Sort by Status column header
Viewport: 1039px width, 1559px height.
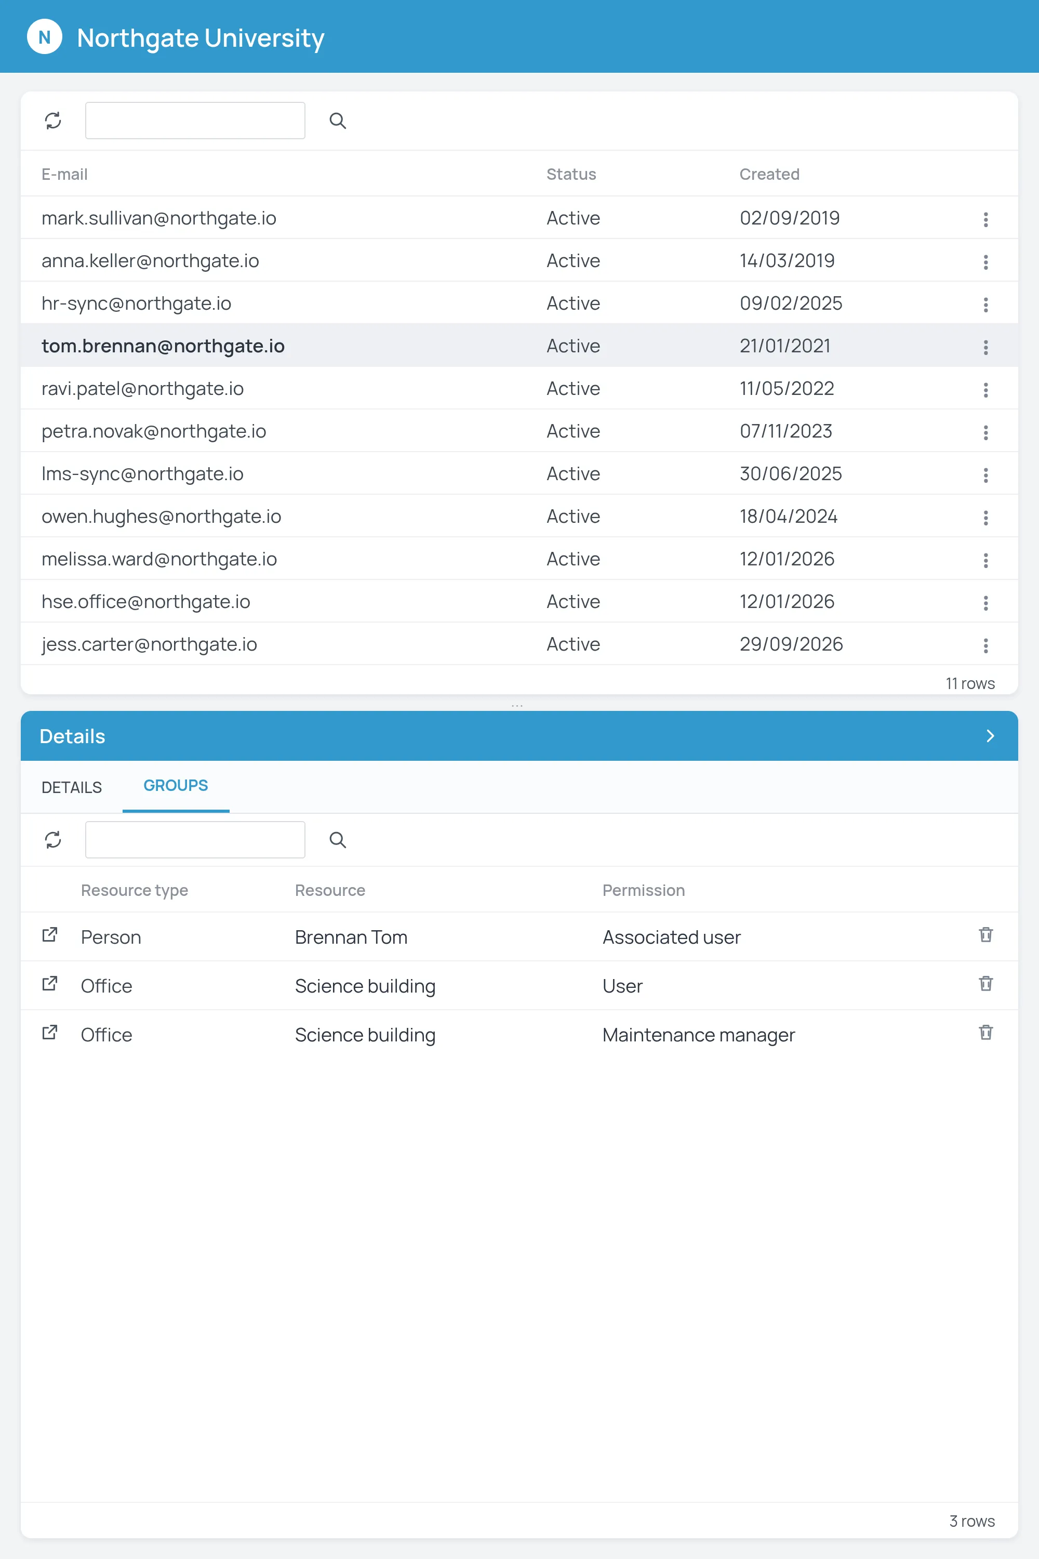pyautogui.click(x=571, y=174)
